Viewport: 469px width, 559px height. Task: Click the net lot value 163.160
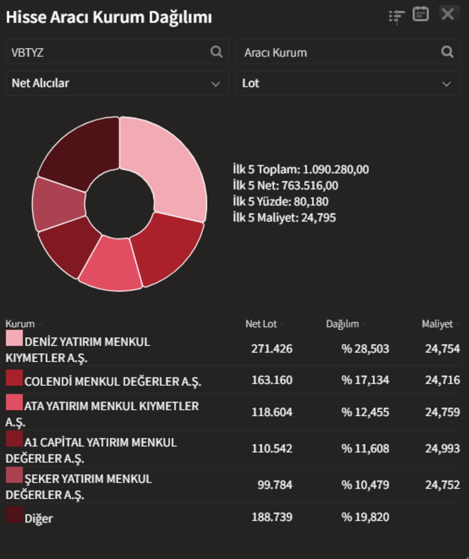click(272, 380)
